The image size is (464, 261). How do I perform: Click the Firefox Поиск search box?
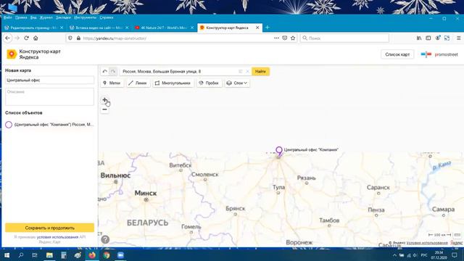344,38
